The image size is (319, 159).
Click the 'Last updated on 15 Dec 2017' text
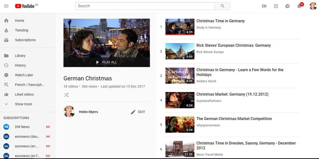point(123,86)
